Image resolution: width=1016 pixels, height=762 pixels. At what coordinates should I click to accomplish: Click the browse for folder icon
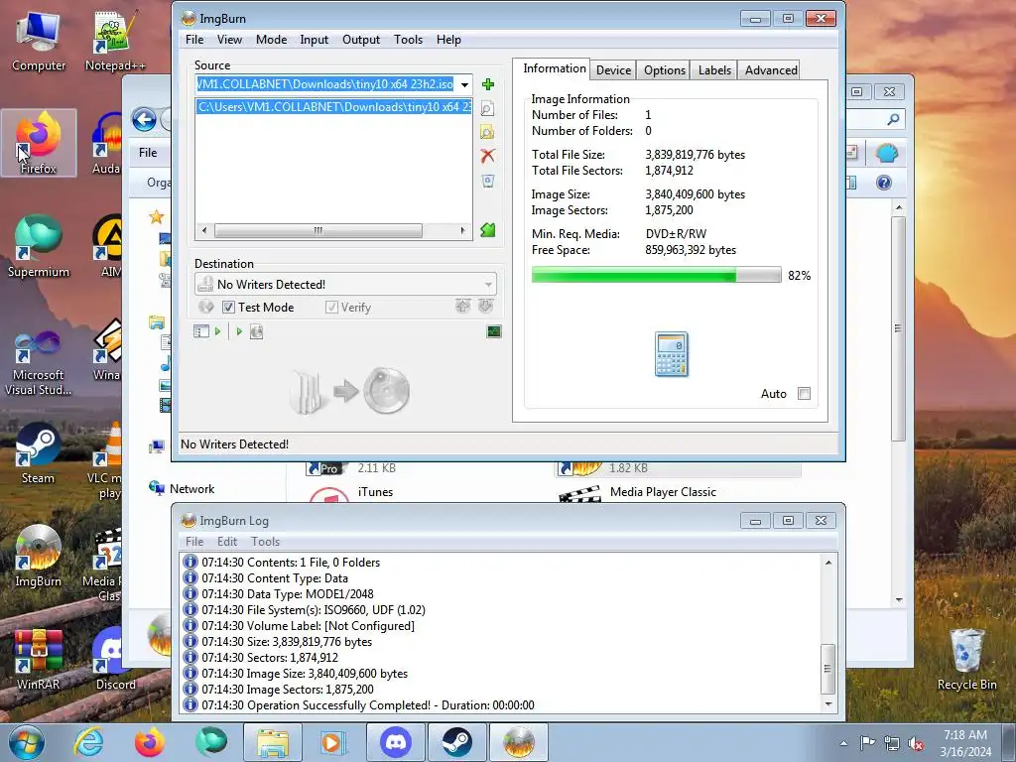tap(487, 132)
